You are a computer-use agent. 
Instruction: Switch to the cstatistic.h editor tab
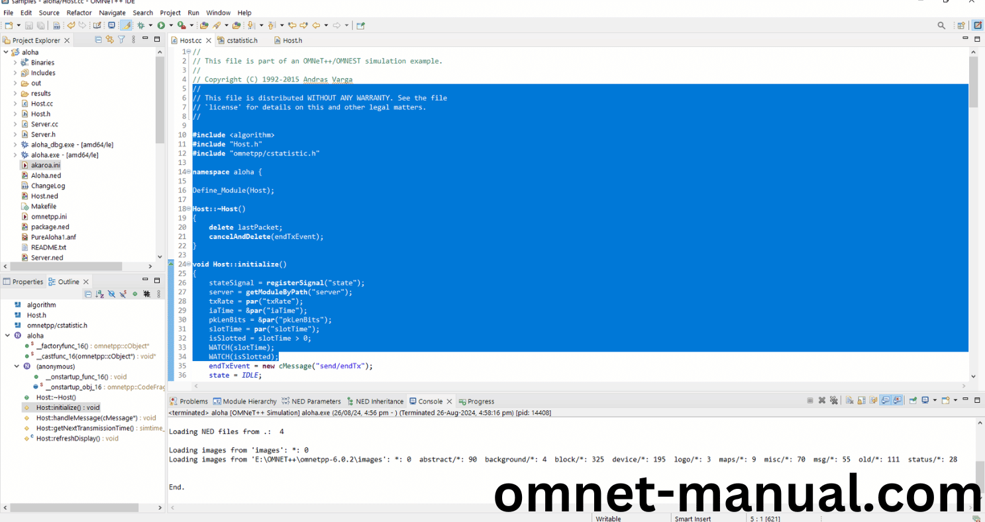242,40
